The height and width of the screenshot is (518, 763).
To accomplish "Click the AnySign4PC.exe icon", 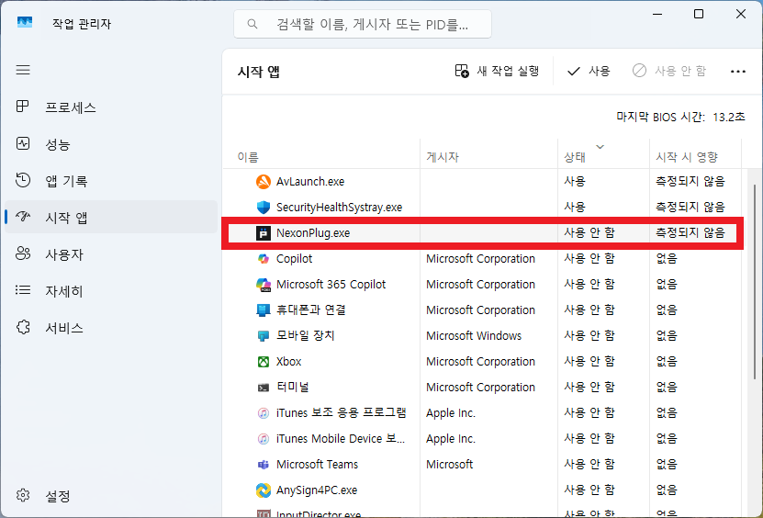I will point(264,490).
